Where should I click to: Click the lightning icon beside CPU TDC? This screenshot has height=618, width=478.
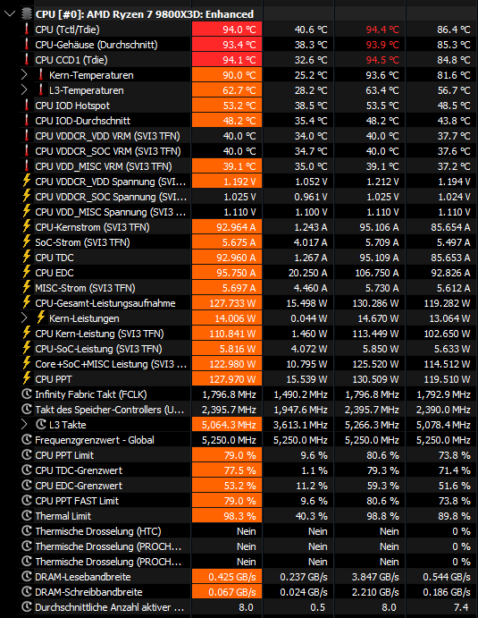click(27, 257)
